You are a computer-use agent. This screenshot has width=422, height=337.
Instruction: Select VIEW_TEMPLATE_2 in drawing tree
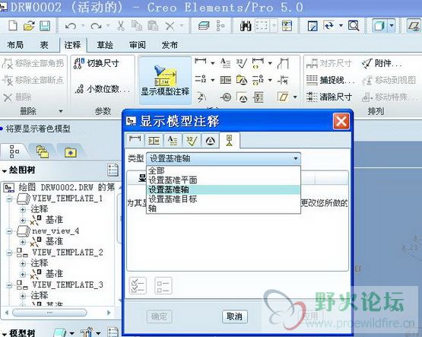point(67,253)
